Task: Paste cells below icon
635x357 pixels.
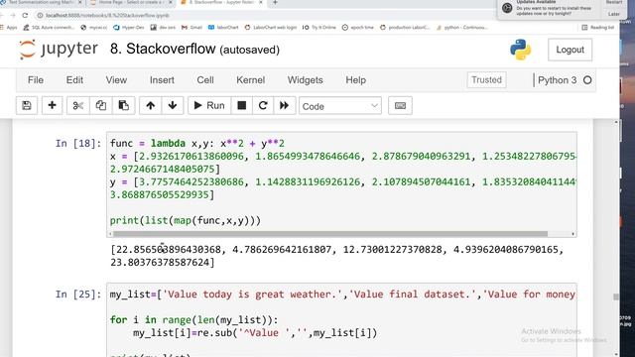Action: click(x=123, y=106)
